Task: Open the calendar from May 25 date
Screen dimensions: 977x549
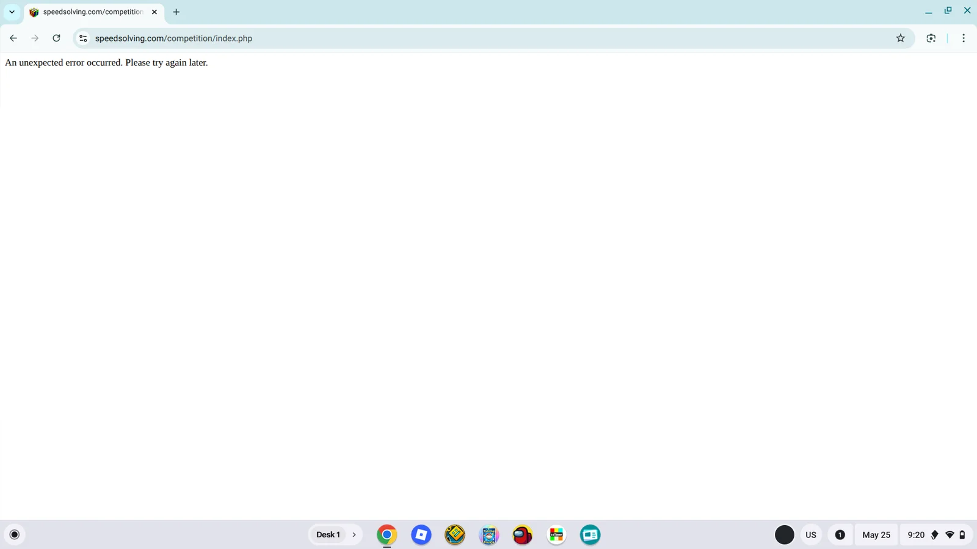Action: [x=876, y=535]
